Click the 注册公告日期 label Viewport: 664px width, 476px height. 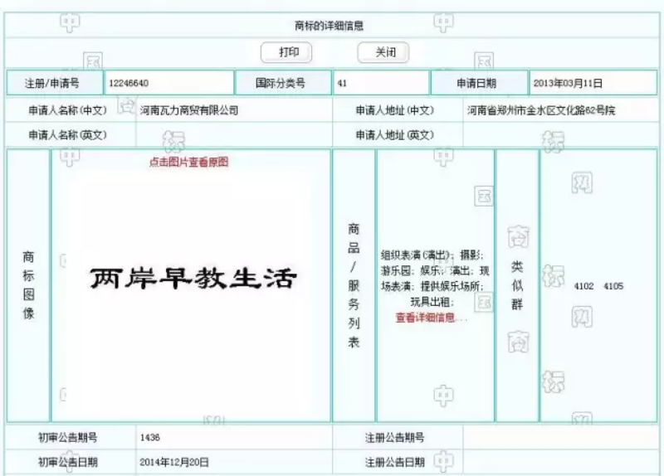(x=395, y=462)
